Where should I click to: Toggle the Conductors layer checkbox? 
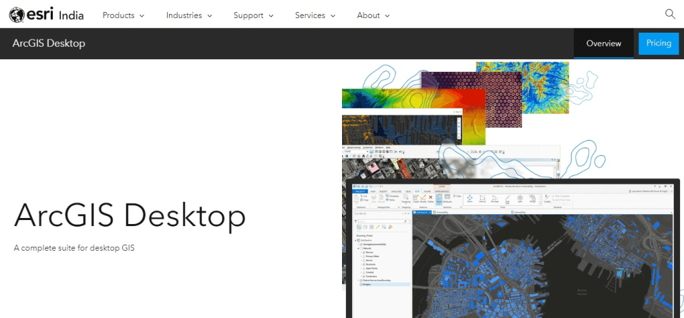coord(364,276)
